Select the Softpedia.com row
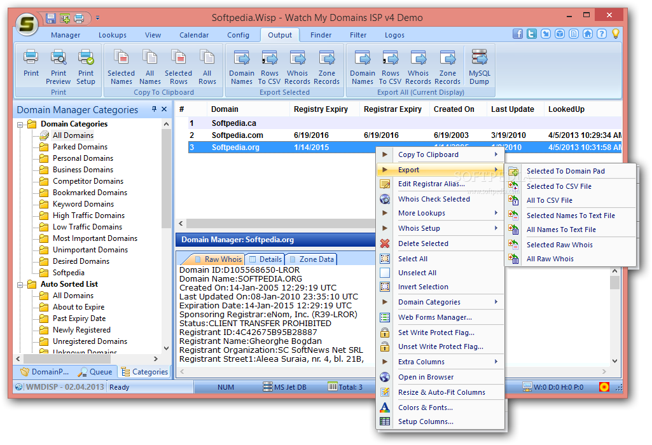The width and height of the screenshot is (652, 445). [x=405, y=135]
